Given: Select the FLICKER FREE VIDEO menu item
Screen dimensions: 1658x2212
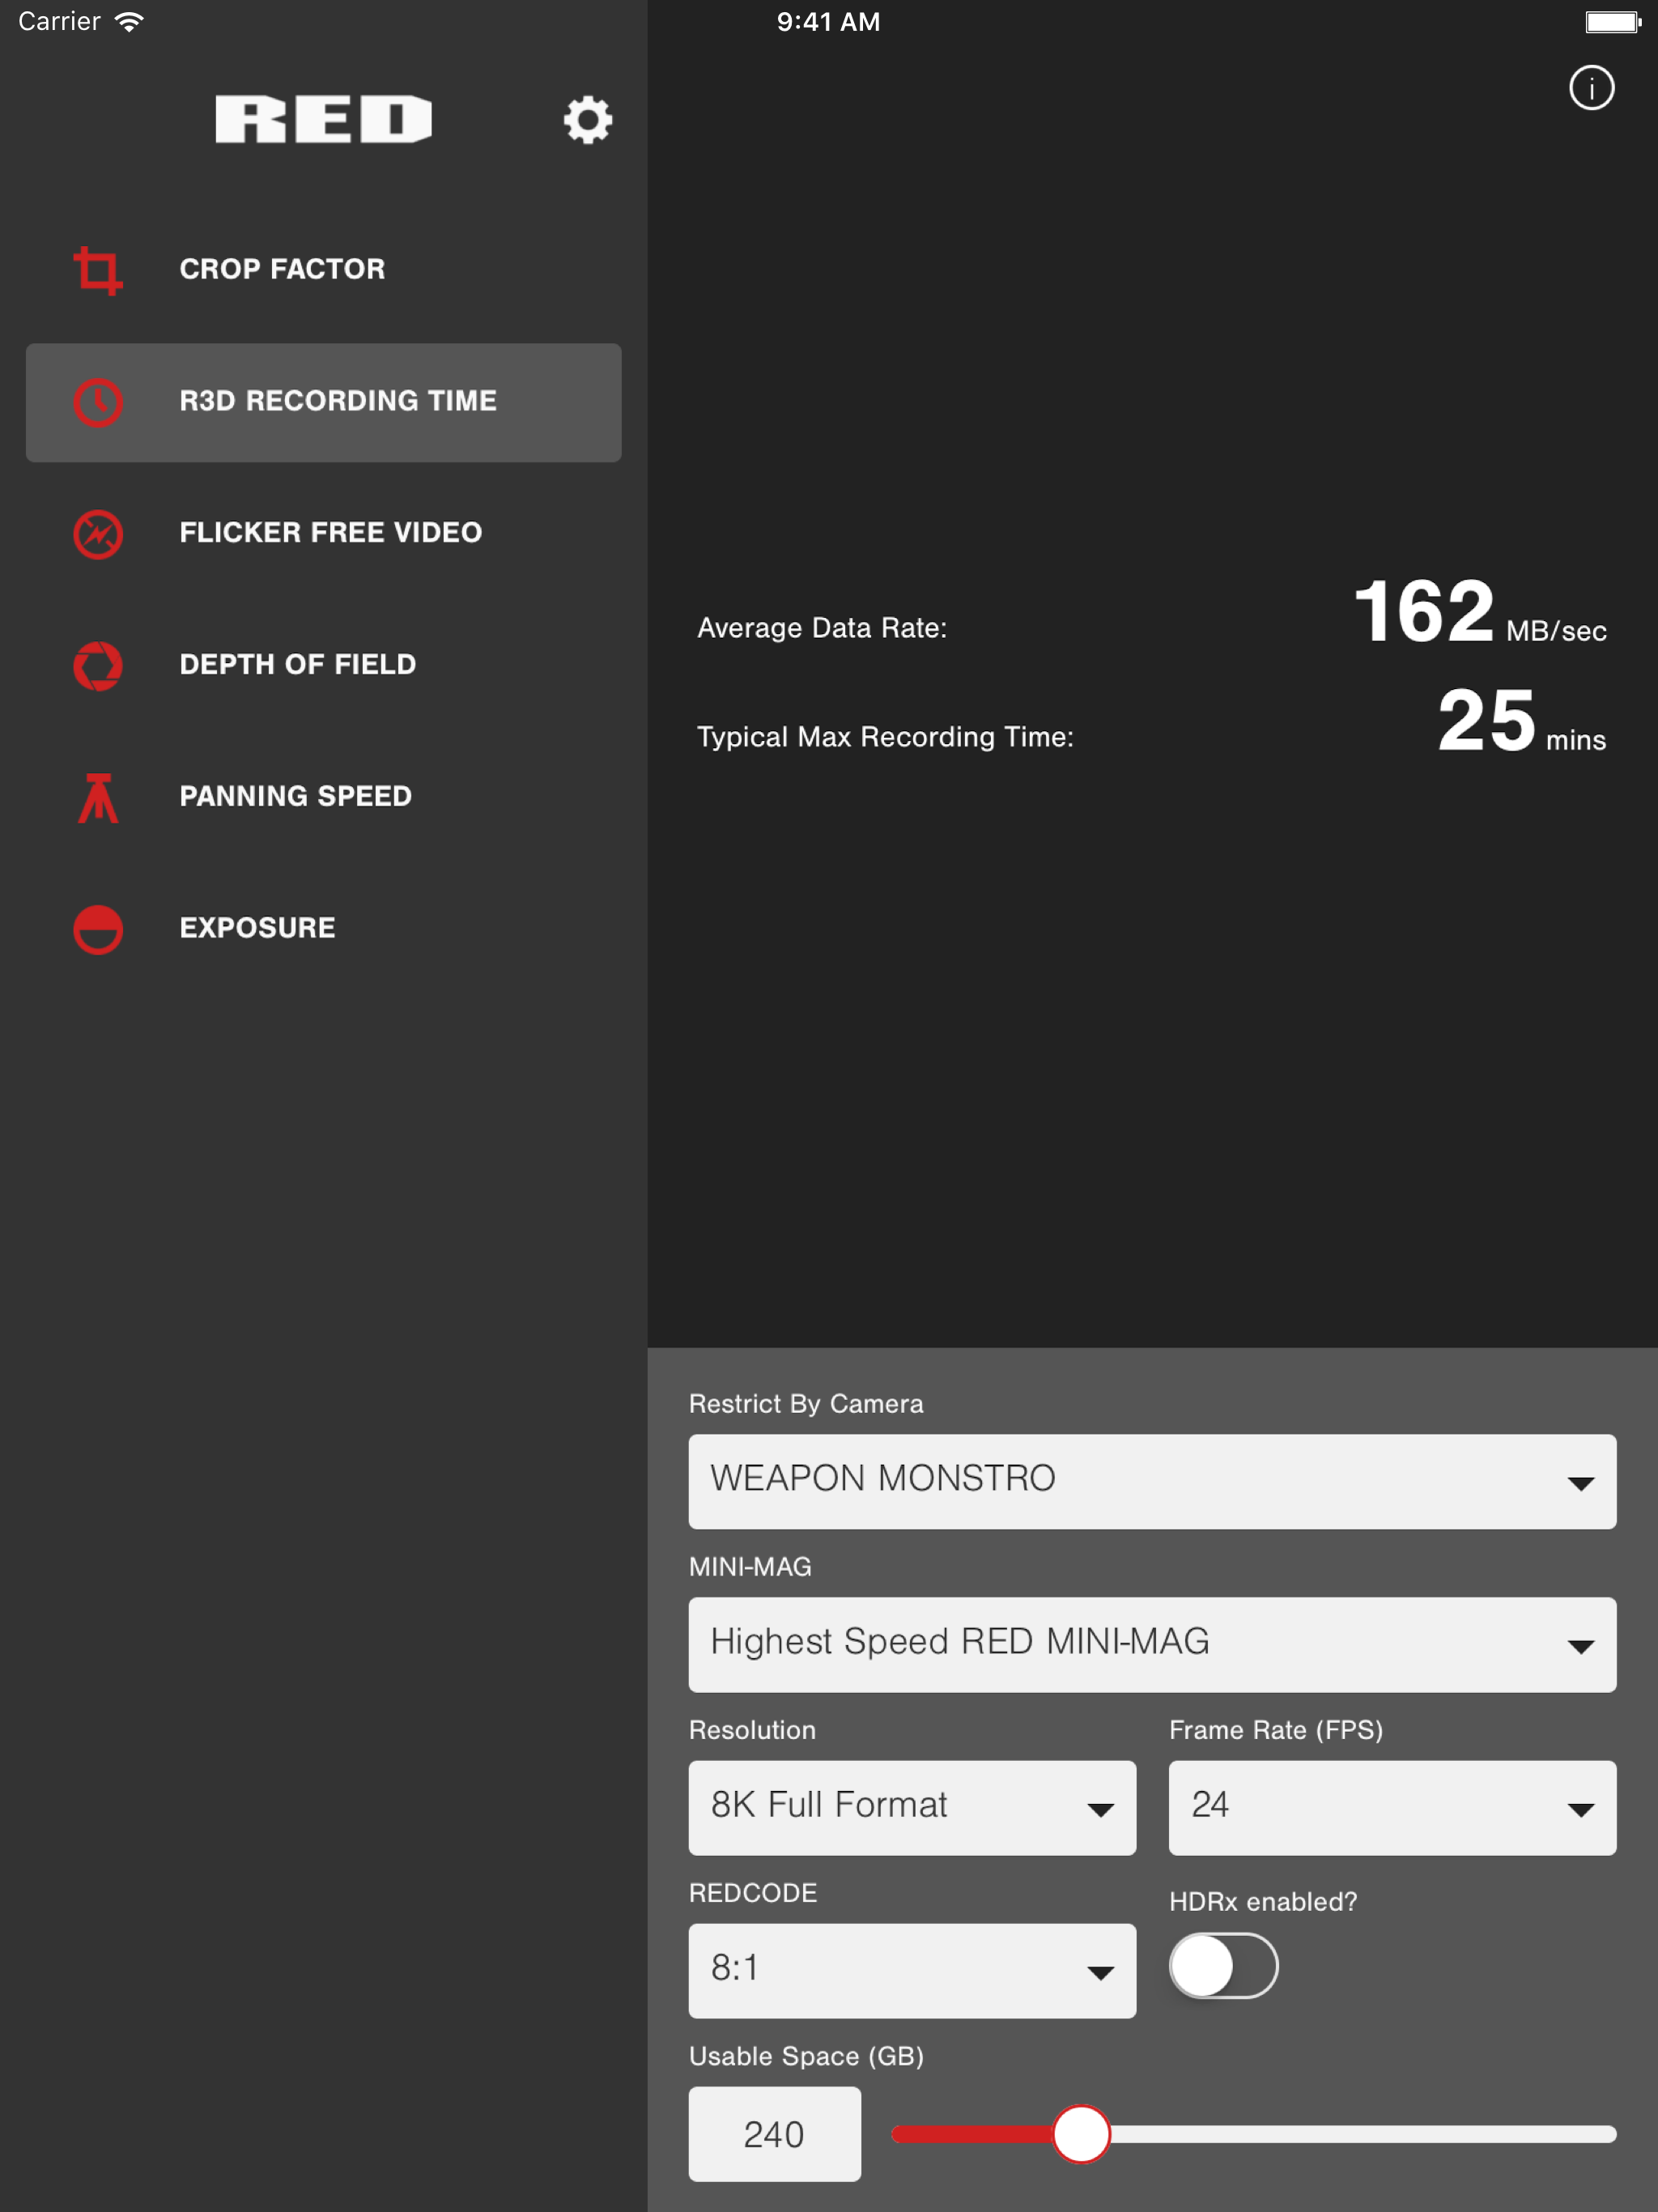Looking at the screenshot, I should [330, 533].
